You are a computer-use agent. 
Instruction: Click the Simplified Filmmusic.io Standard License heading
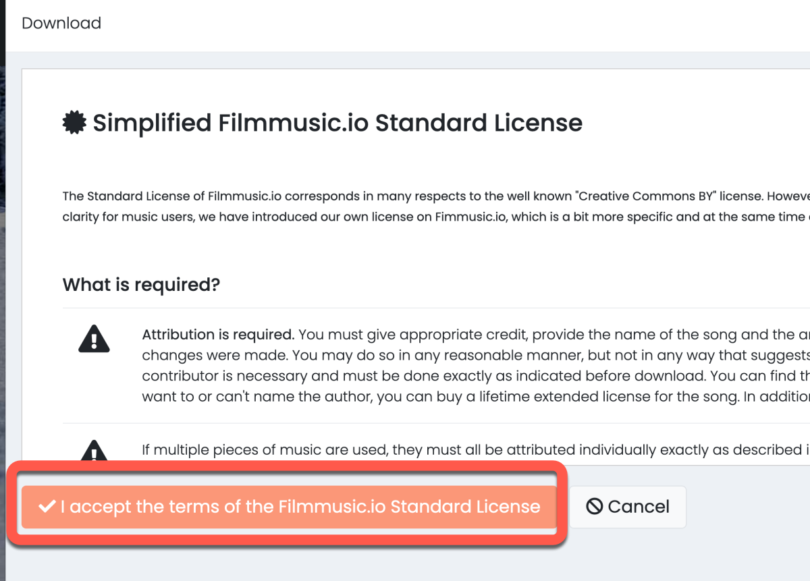pyautogui.click(x=337, y=123)
